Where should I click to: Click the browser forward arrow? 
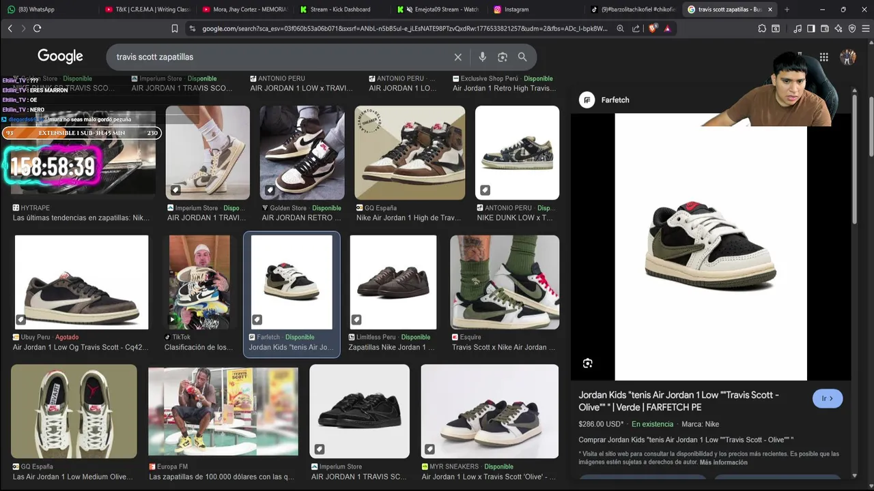point(23,29)
